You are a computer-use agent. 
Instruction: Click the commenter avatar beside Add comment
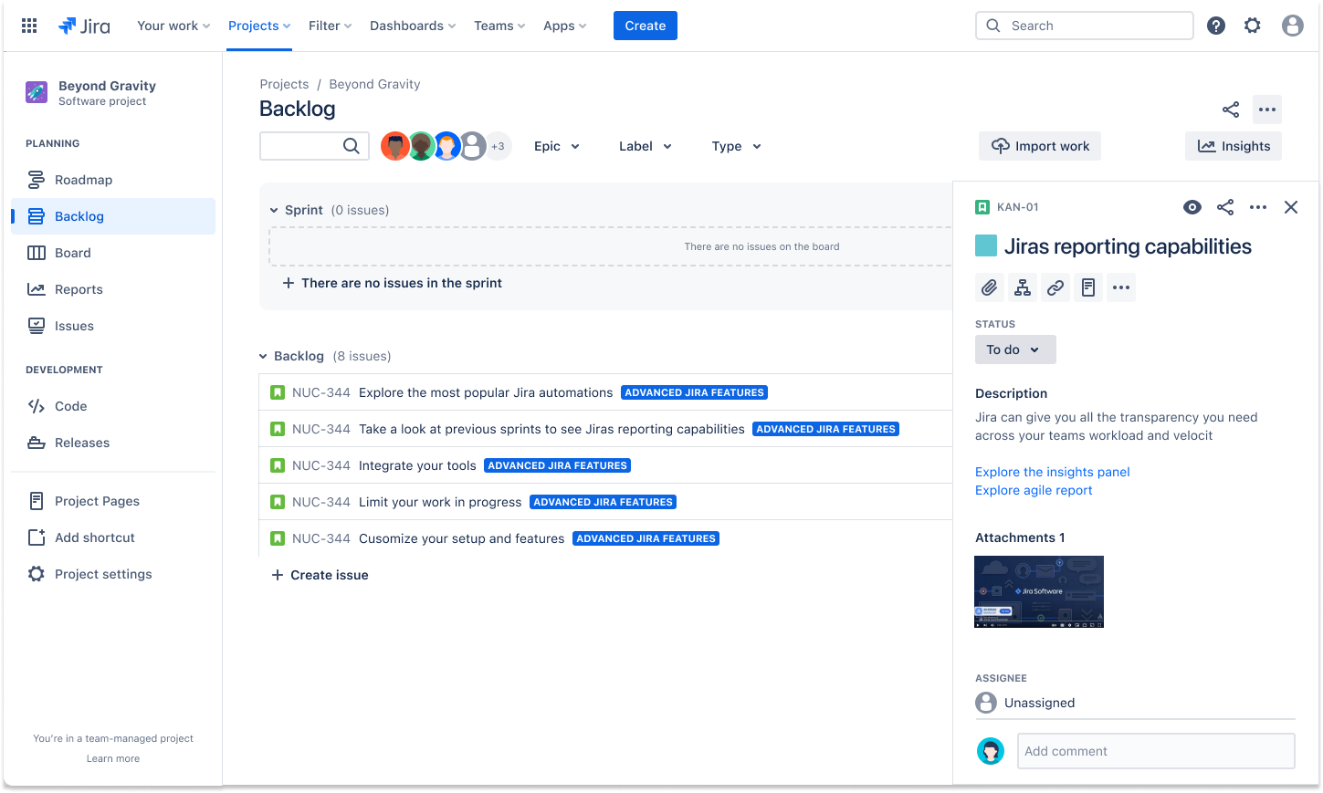tap(991, 751)
